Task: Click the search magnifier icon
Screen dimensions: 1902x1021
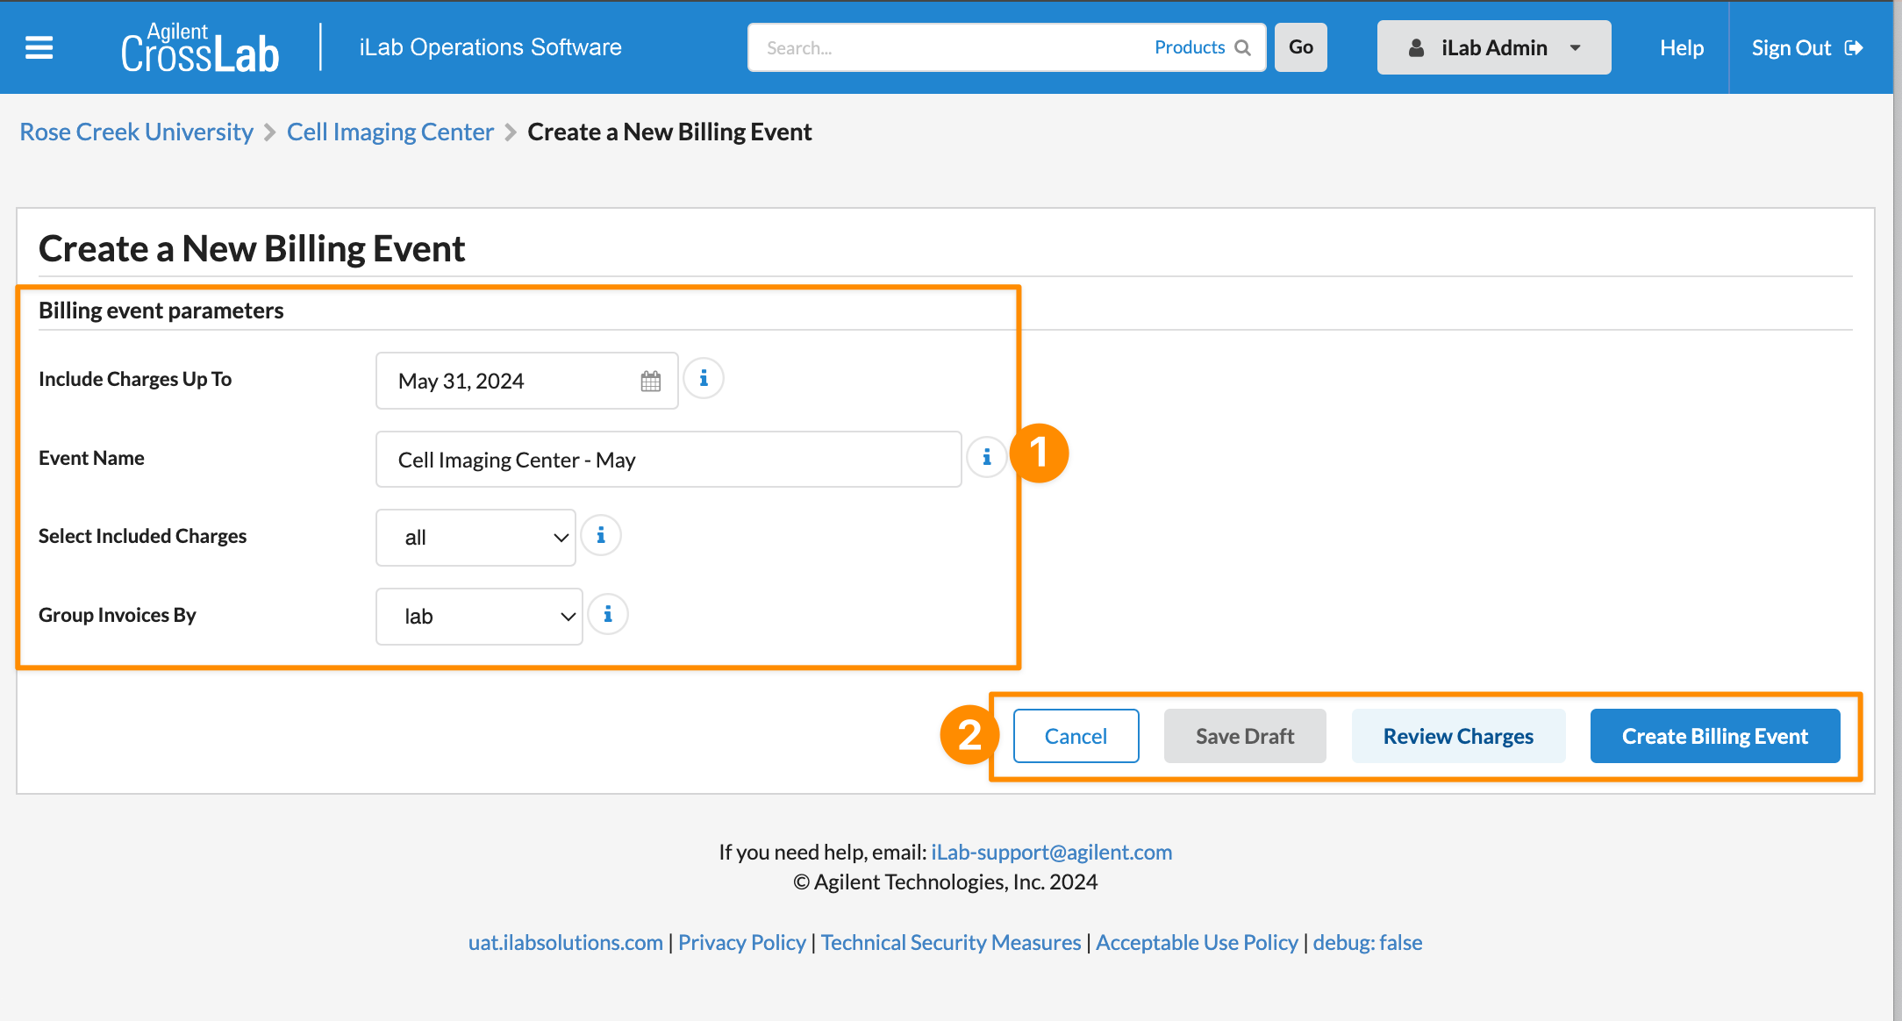Action: [x=1243, y=47]
